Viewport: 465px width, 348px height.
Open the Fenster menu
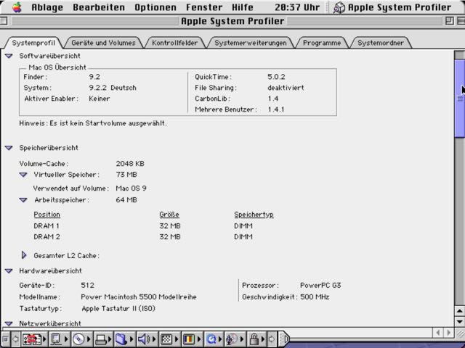(204, 7)
